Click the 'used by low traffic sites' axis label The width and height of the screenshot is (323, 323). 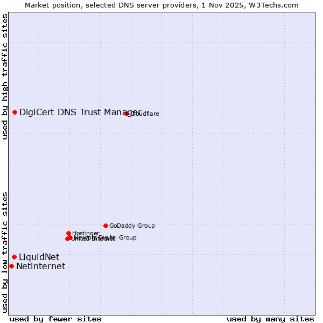point(5,251)
